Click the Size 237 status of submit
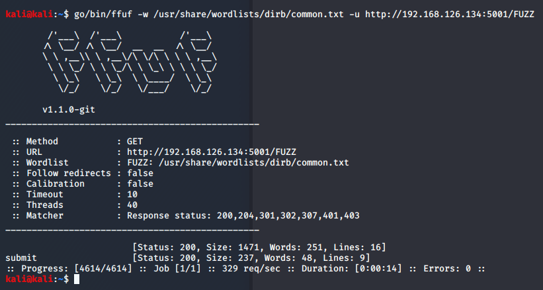 point(251,258)
